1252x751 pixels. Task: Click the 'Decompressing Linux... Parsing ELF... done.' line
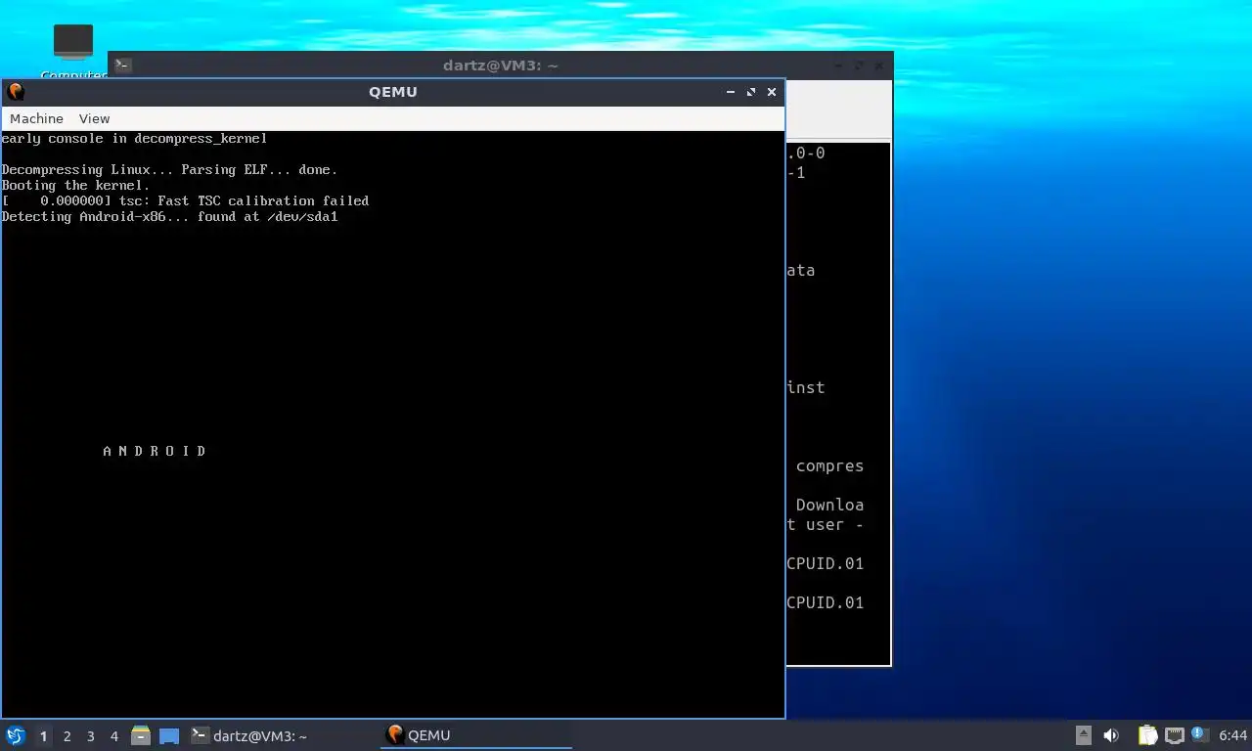point(169,170)
